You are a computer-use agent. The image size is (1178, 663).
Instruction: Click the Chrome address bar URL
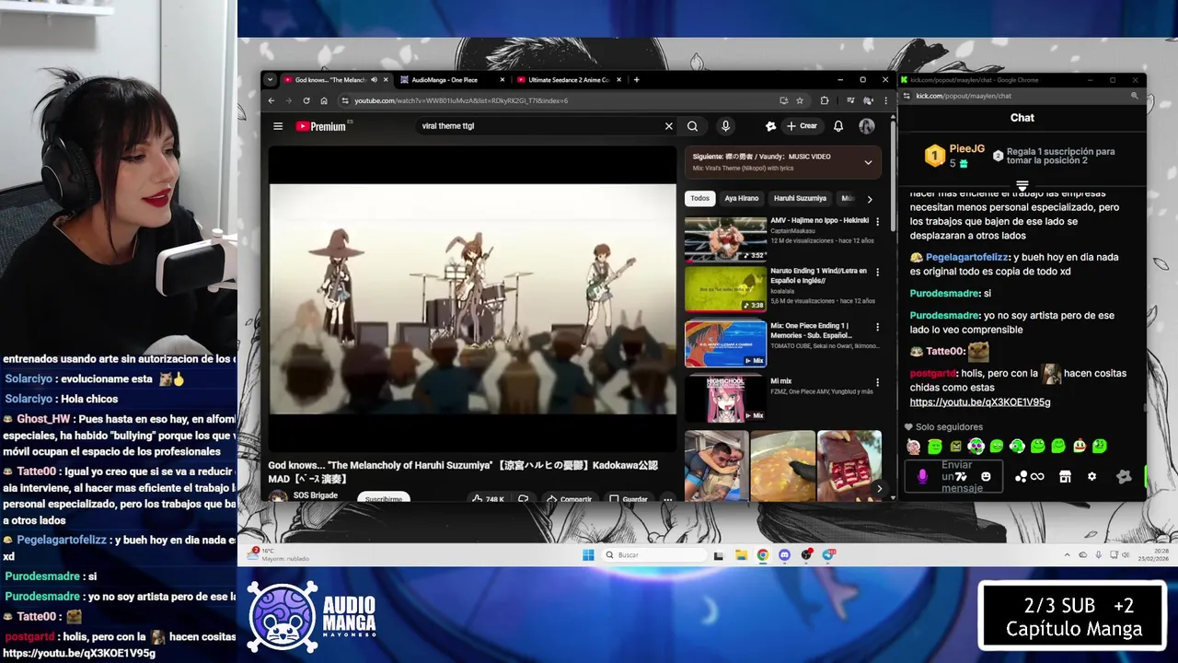click(461, 100)
